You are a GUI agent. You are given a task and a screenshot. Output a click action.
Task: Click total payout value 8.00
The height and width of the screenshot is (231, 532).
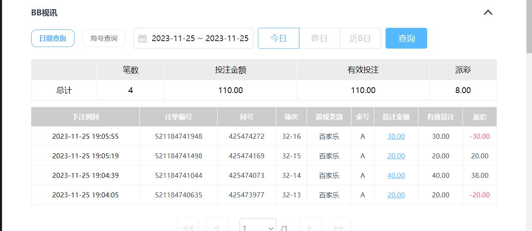463,90
